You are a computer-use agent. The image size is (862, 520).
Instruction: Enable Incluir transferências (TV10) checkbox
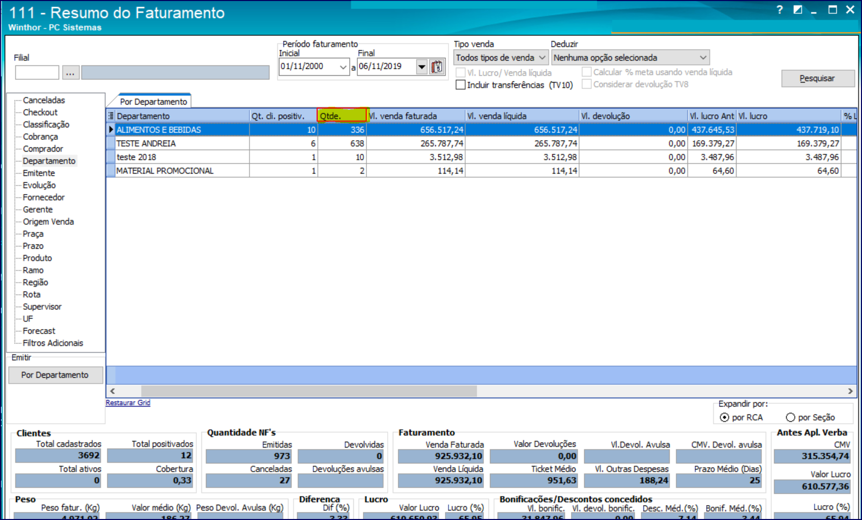461,84
